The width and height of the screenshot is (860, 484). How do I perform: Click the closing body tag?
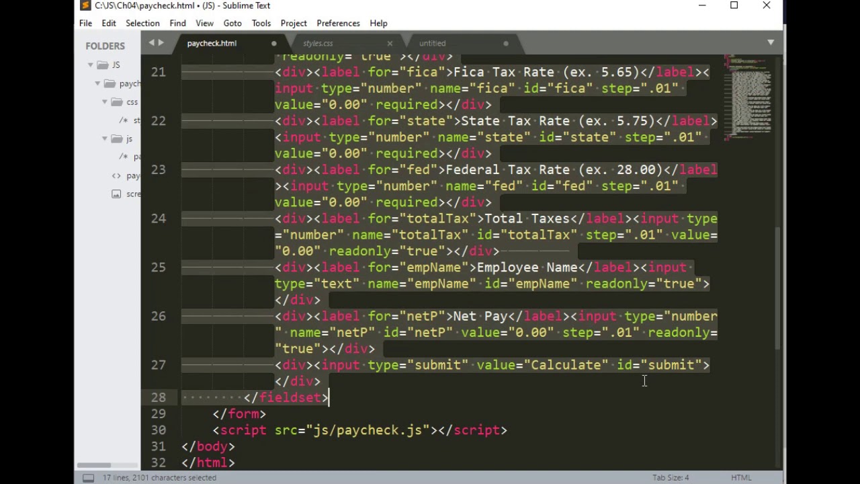click(x=208, y=446)
